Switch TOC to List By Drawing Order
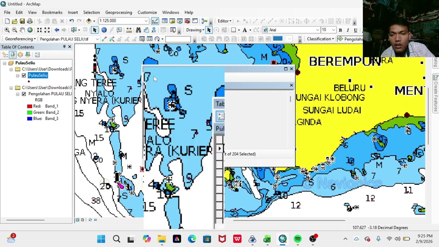The width and height of the screenshot is (439, 247). (x=5, y=55)
